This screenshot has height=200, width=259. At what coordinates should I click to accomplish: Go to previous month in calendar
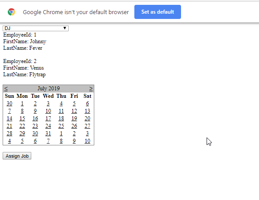pyautogui.click(x=6, y=89)
